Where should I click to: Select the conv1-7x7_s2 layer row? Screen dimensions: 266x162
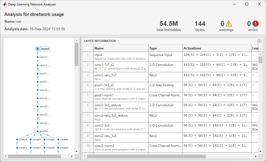[x=121, y=67]
